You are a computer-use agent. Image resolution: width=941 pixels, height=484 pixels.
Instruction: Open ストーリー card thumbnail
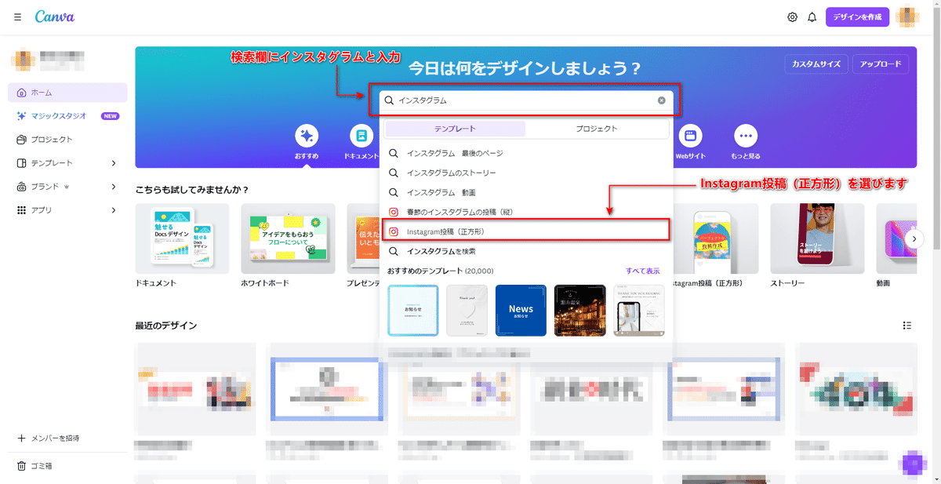point(817,238)
